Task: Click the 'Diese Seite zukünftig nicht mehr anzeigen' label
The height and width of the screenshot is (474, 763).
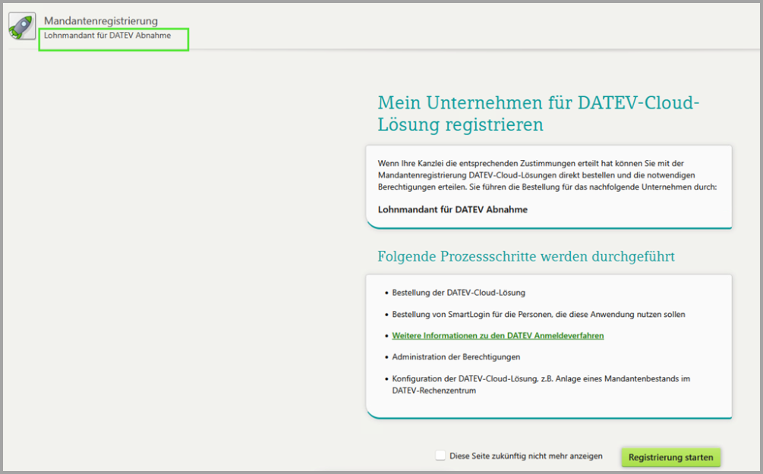Action: pyautogui.click(x=525, y=457)
